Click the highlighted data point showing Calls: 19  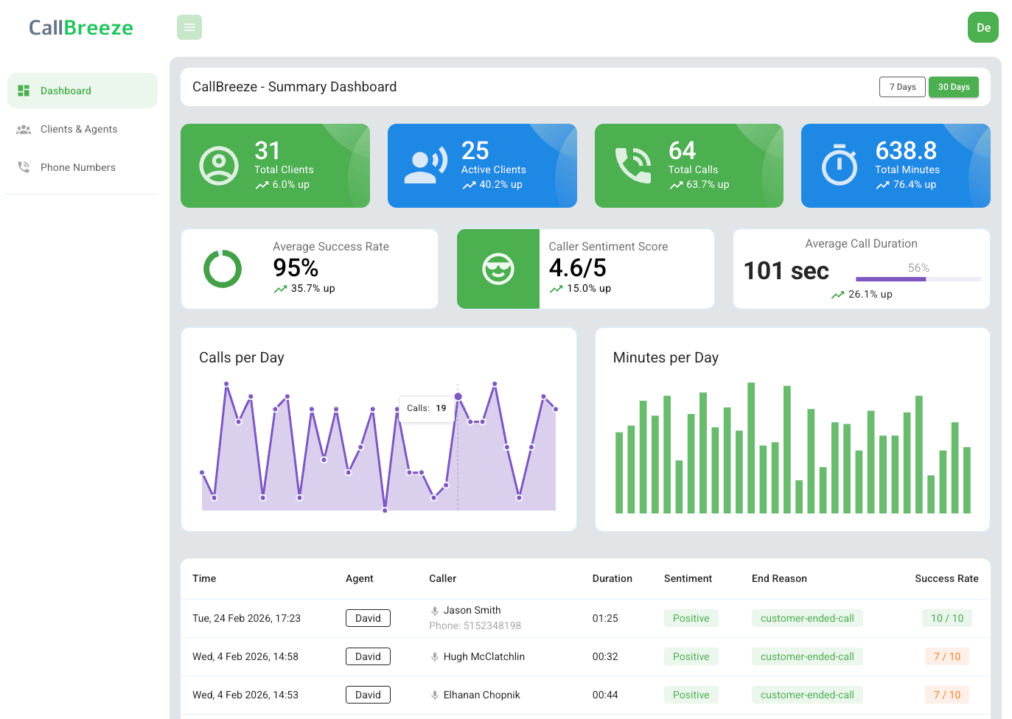coord(458,396)
